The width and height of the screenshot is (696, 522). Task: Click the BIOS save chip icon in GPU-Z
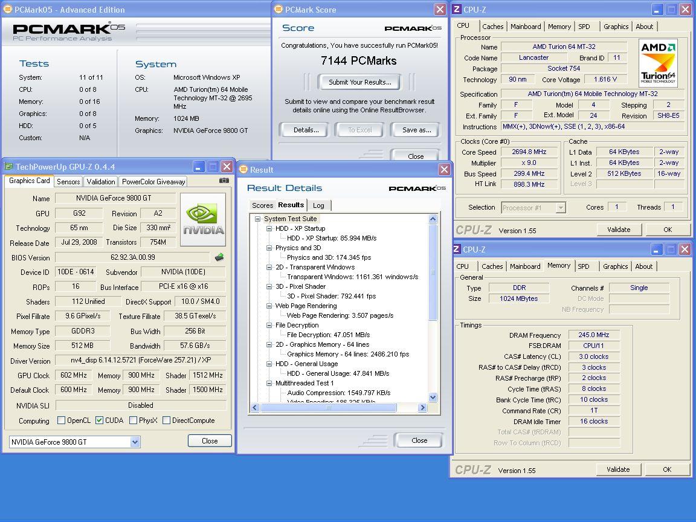(219, 257)
